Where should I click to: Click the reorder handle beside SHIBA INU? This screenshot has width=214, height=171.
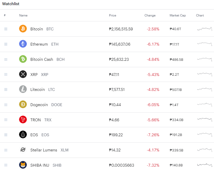pyautogui.click(x=6, y=165)
